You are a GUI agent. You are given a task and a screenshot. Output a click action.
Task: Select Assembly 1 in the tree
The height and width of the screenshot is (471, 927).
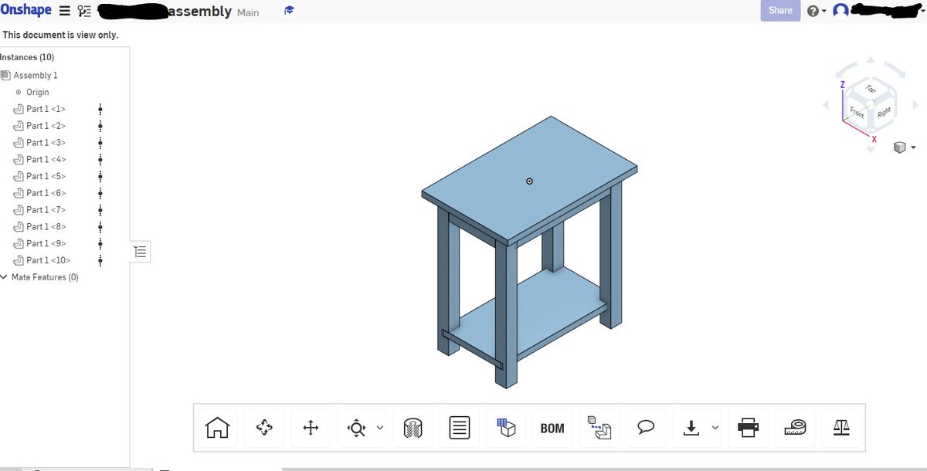pos(36,75)
